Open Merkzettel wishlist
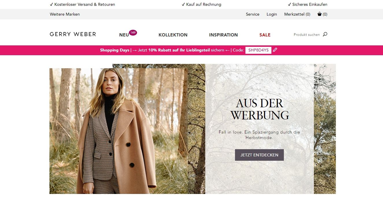Screen dimensions: 383x207 pyautogui.click(x=297, y=14)
